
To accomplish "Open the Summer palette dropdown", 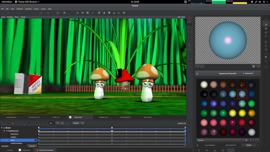I will click(222, 140).
